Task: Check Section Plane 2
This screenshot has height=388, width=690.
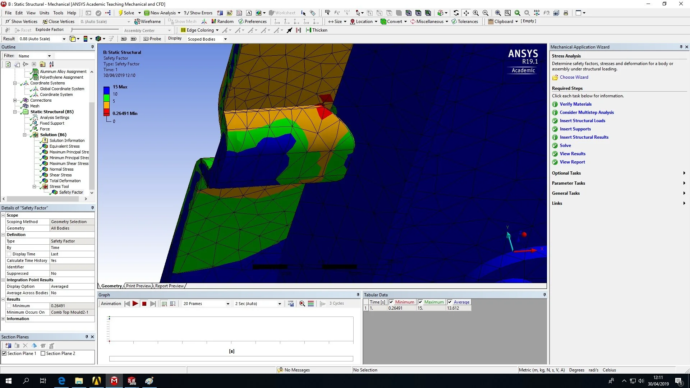Action: point(43,354)
